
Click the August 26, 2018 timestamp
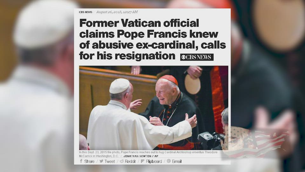[x=117, y=12]
